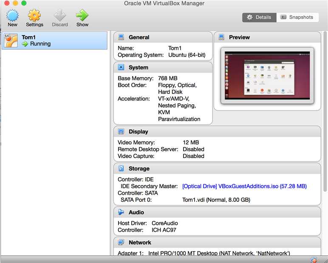Click the status bar icon at bottom right

(314, 260)
